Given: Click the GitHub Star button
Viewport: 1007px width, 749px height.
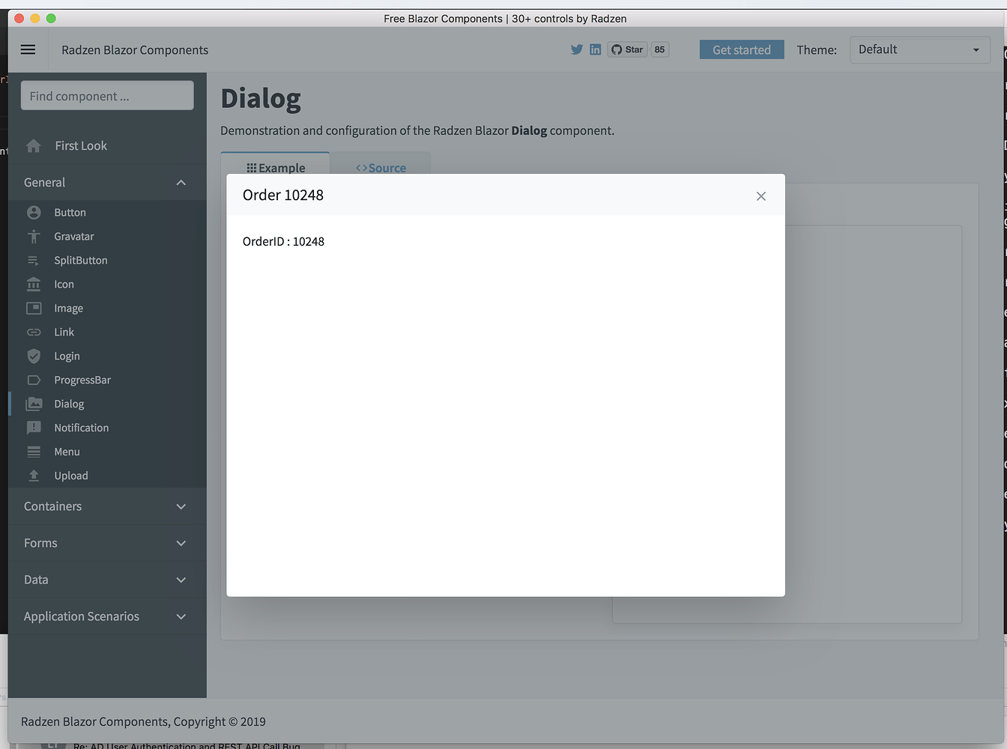Looking at the screenshot, I should click(627, 49).
